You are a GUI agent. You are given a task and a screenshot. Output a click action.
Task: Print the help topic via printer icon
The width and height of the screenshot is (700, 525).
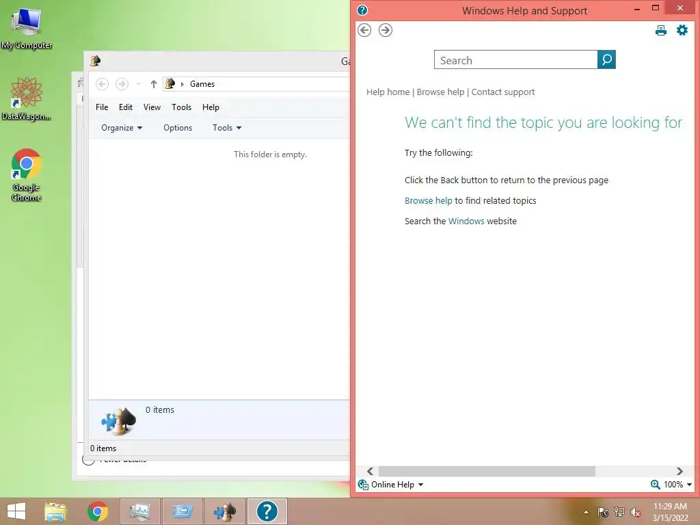click(x=661, y=30)
